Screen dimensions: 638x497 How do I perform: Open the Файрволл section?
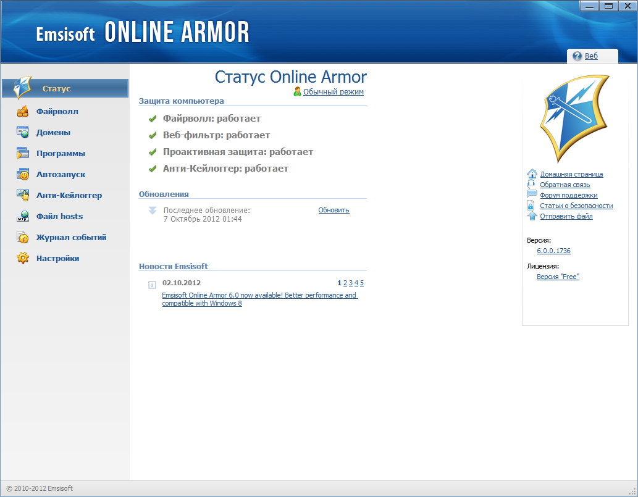tap(57, 111)
